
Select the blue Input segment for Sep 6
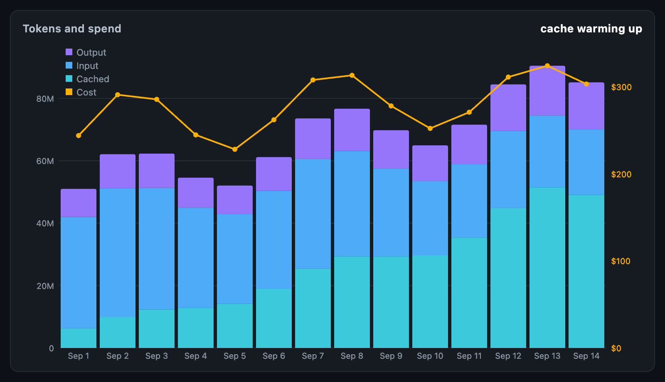pyautogui.click(x=274, y=240)
